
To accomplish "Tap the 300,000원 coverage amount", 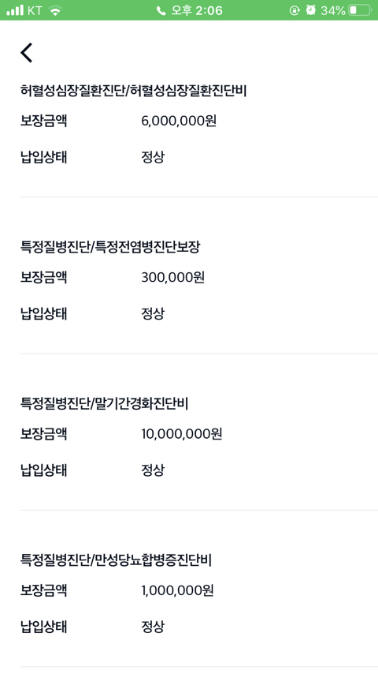I will click(173, 278).
